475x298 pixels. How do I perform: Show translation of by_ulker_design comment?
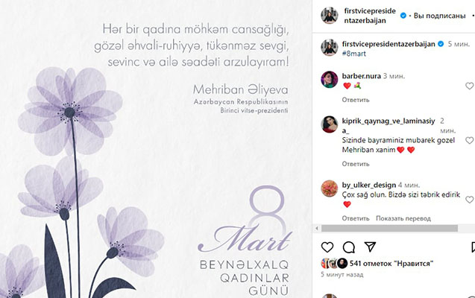click(403, 218)
